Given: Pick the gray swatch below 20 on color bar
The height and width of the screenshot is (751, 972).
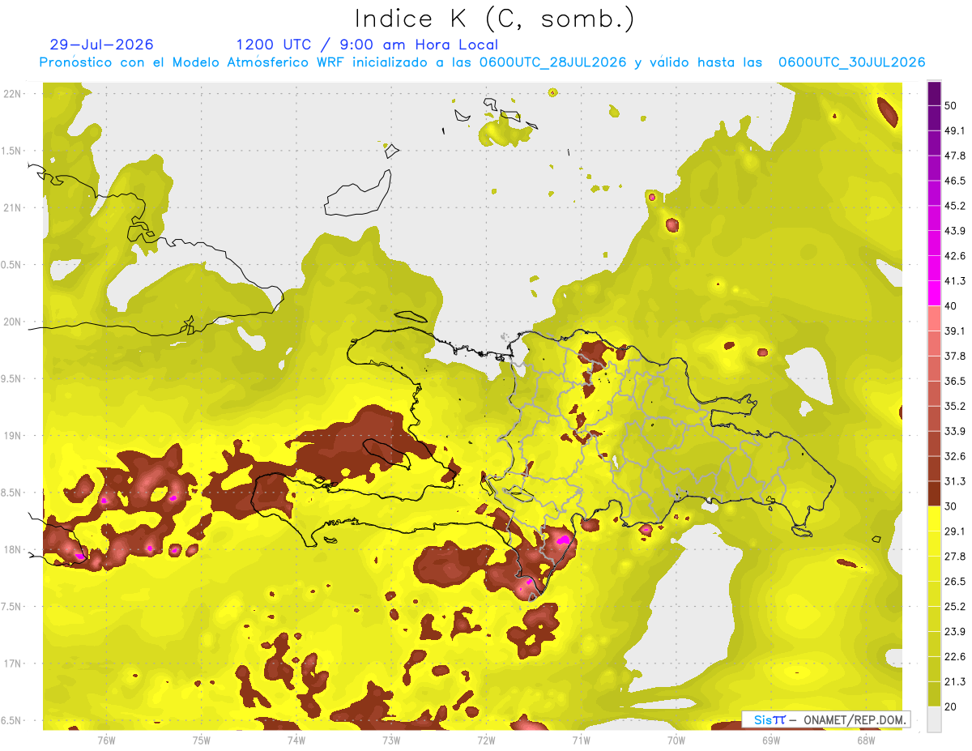Looking at the screenshot, I should 934,719.
